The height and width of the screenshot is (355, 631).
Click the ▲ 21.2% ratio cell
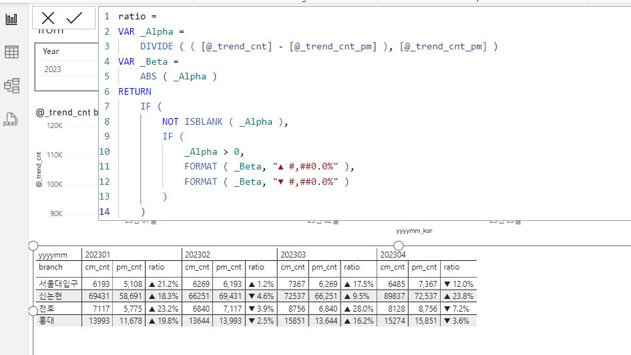[164, 284]
